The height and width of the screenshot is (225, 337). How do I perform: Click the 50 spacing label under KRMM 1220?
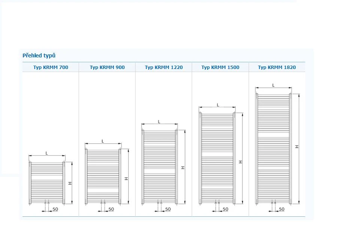(168, 209)
